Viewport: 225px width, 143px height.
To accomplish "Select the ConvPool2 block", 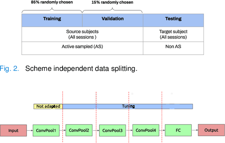I will [79, 130].
